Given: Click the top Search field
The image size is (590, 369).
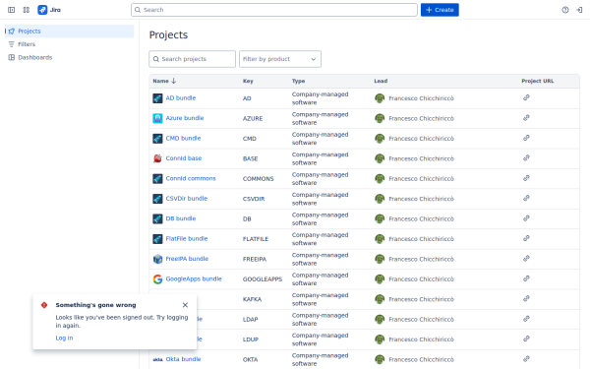Looking at the screenshot, I should pyautogui.click(x=274, y=10).
